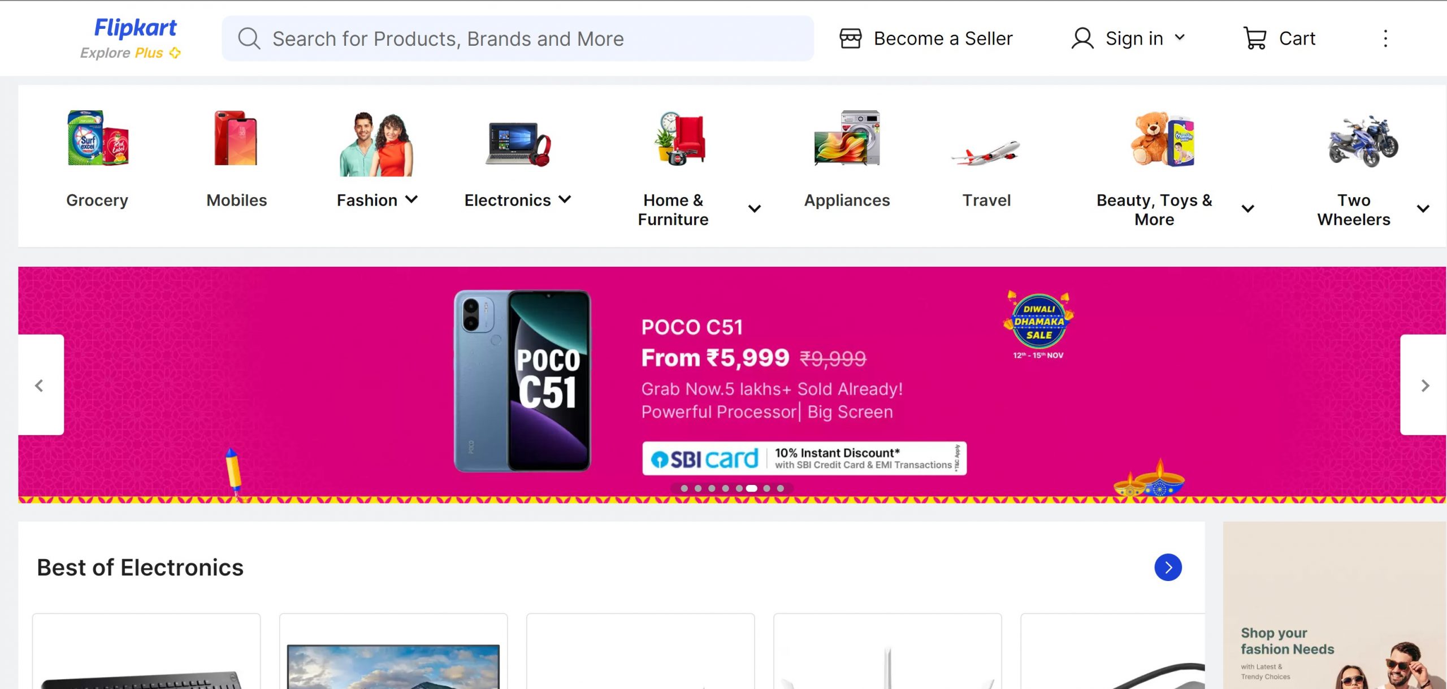Go to previous banner slide
1447x689 pixels.
tap(40, 385)
